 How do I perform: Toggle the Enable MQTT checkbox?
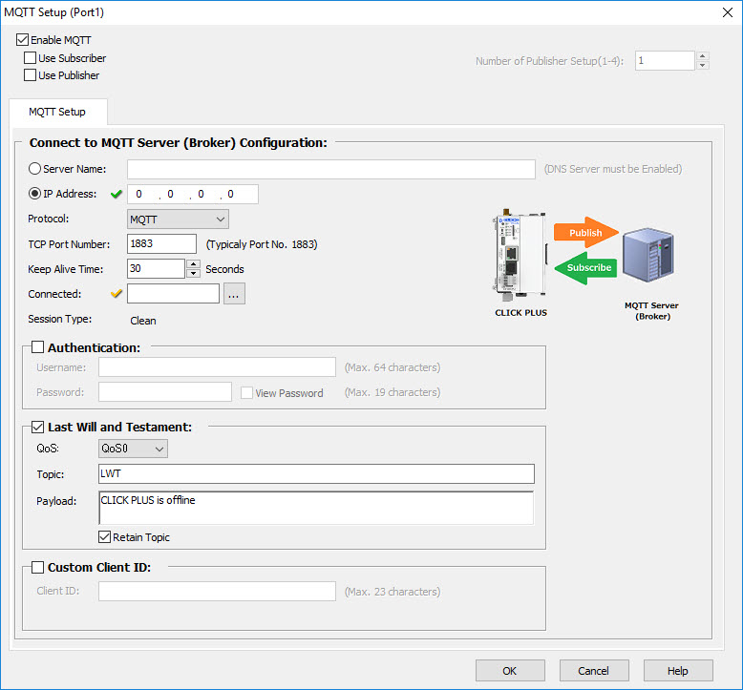(x=22, y=40)
